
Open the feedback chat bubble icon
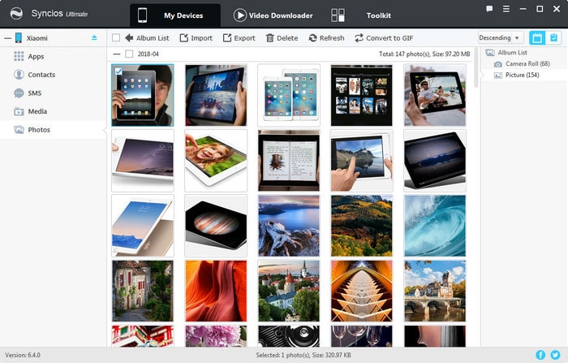489,9
